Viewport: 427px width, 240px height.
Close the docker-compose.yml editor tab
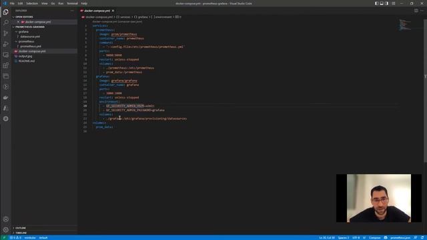[x=113, y=11]
